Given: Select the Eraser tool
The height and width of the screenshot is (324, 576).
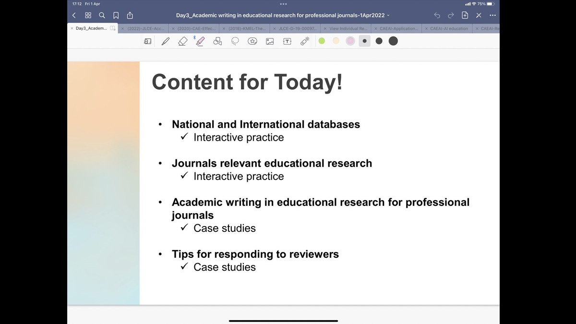Looking at the screenshot, I should pyautogui.click(x=182, y=41).
